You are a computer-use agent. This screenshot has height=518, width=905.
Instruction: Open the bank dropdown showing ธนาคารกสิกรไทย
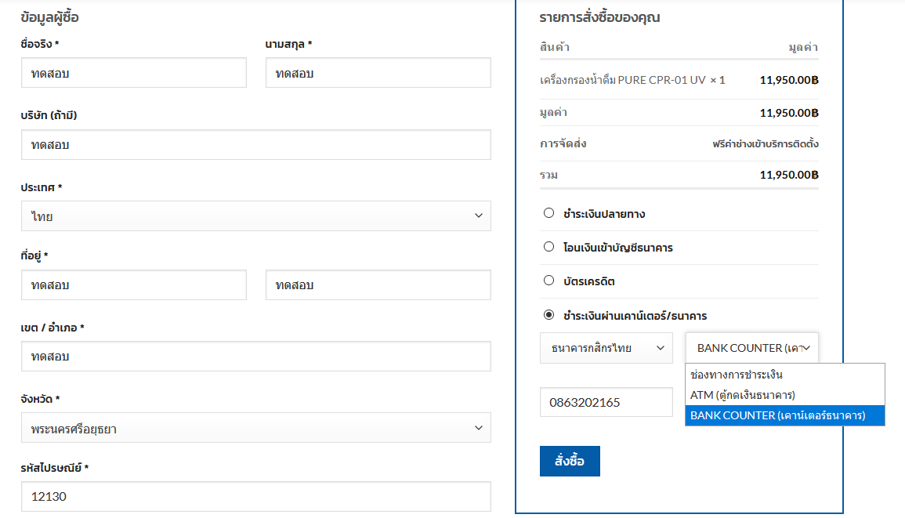click(606, 348)
